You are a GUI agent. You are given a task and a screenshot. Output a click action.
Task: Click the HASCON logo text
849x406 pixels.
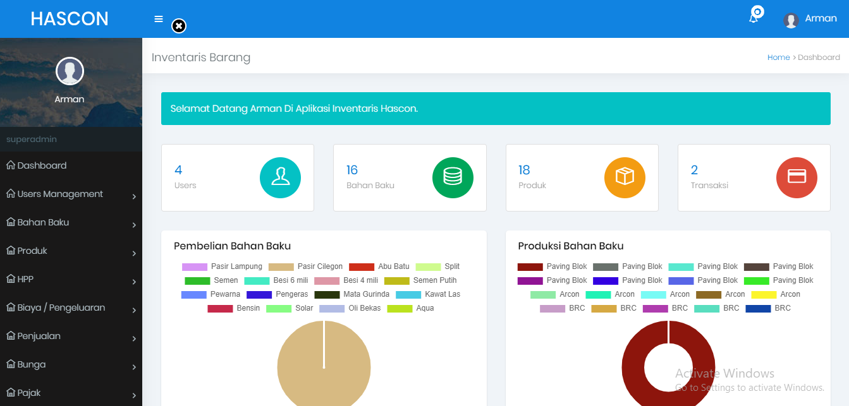click(70, 19)
